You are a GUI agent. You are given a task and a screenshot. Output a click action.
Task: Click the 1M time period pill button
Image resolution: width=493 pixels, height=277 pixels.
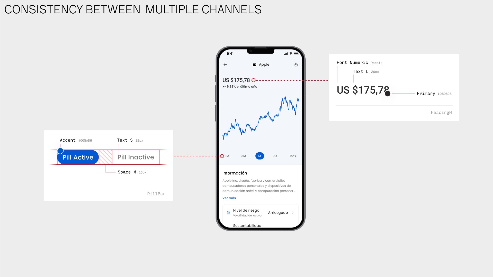coord(227,156)
